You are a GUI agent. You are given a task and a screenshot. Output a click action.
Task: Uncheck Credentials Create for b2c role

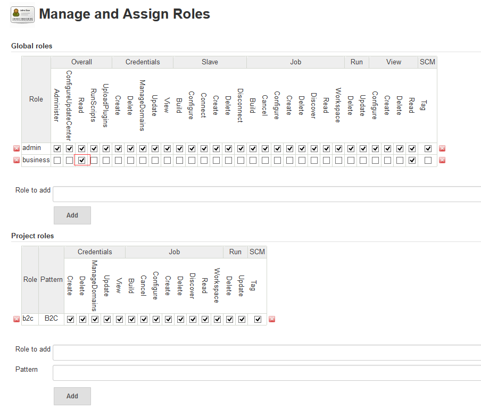pos(71,320)
